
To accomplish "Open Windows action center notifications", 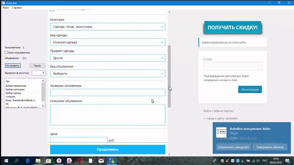I will [288, 161].
